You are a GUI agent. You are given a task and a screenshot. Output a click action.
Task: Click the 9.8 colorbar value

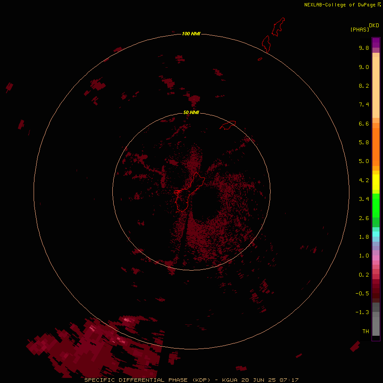364,48
